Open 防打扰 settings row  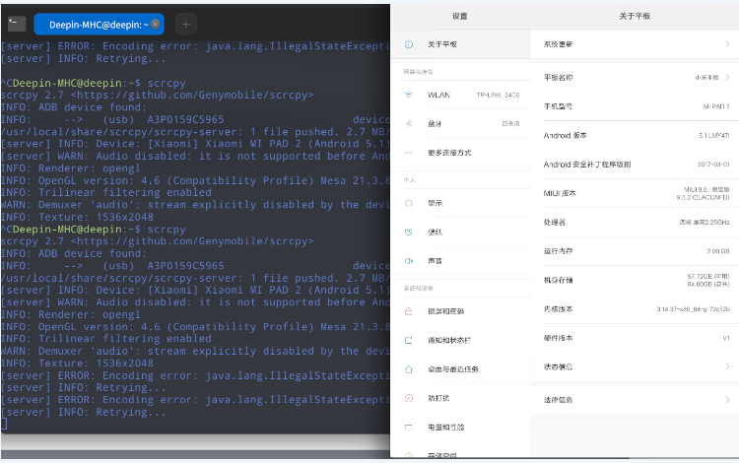[x=460, y=398]
